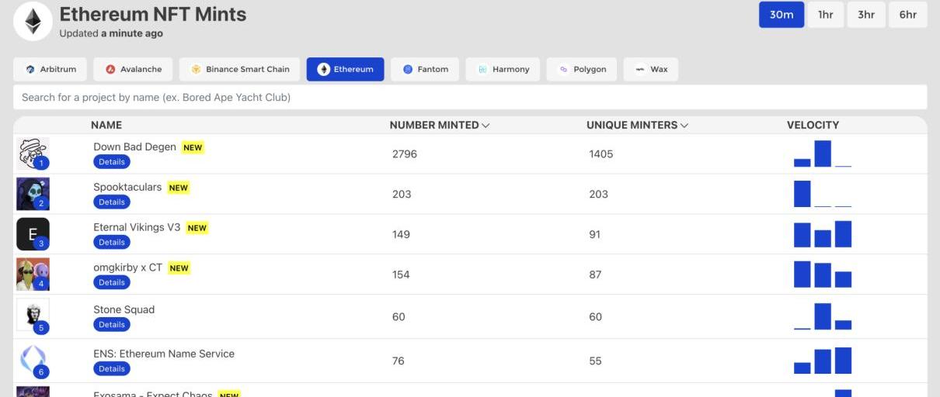The height and width of the screenshot is (397, 940).
Task: Click the Spooktaculars avatar image
Action: coord(33,194)
